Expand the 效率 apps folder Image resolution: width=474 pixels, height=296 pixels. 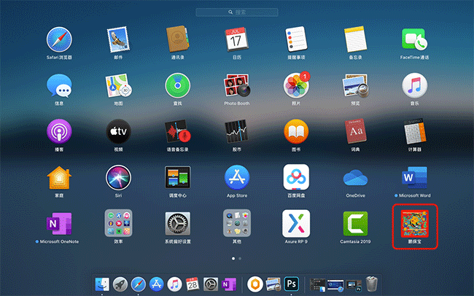118,223
